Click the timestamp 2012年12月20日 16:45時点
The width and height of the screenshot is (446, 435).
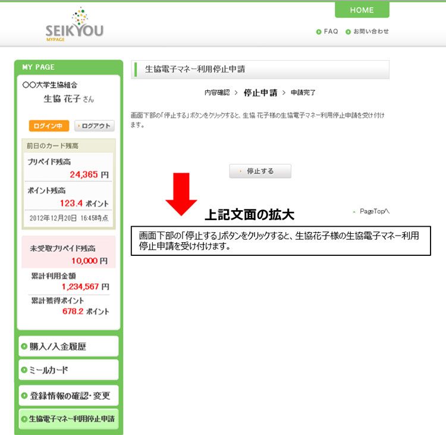tap(69, 218)
